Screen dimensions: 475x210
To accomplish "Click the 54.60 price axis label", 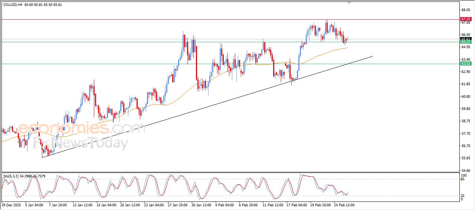I will click(465, 170).
